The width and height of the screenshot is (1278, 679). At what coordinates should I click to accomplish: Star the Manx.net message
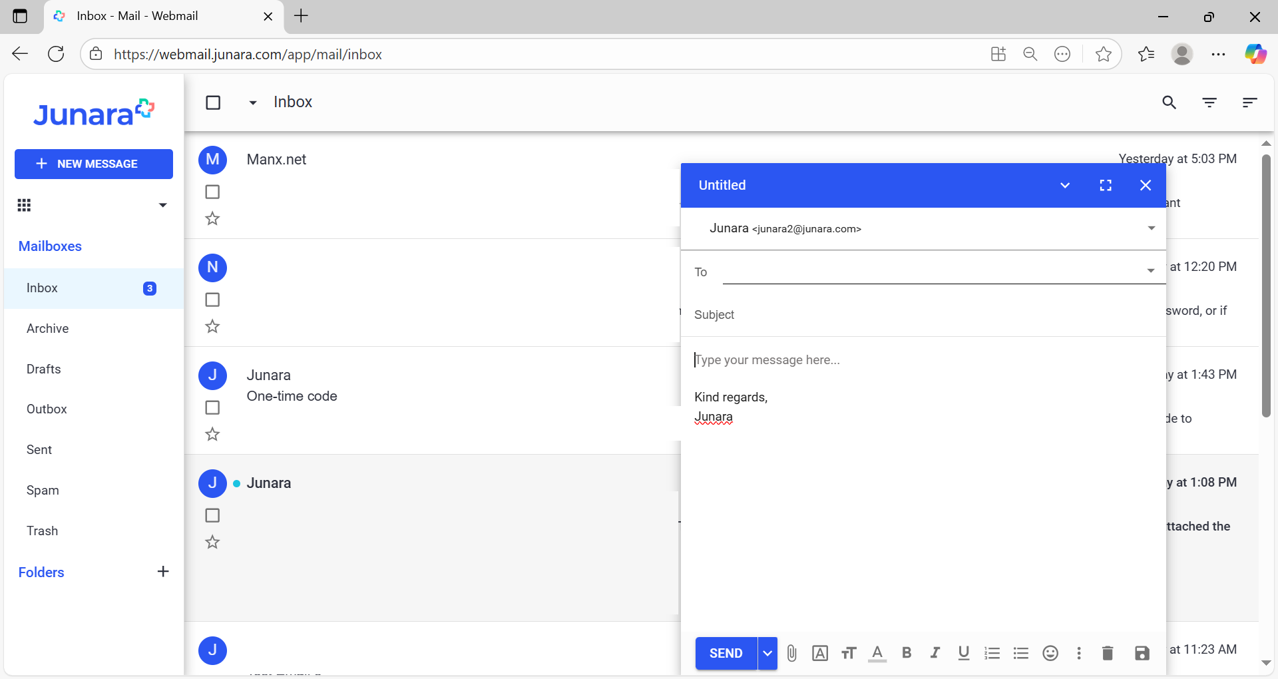pyautogui.click(x=212, y=218)
